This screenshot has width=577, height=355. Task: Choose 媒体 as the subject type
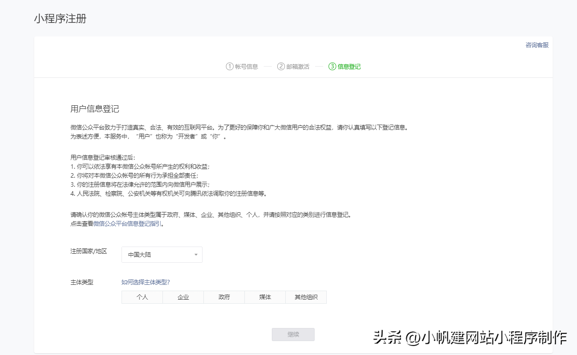click(265, 297)
